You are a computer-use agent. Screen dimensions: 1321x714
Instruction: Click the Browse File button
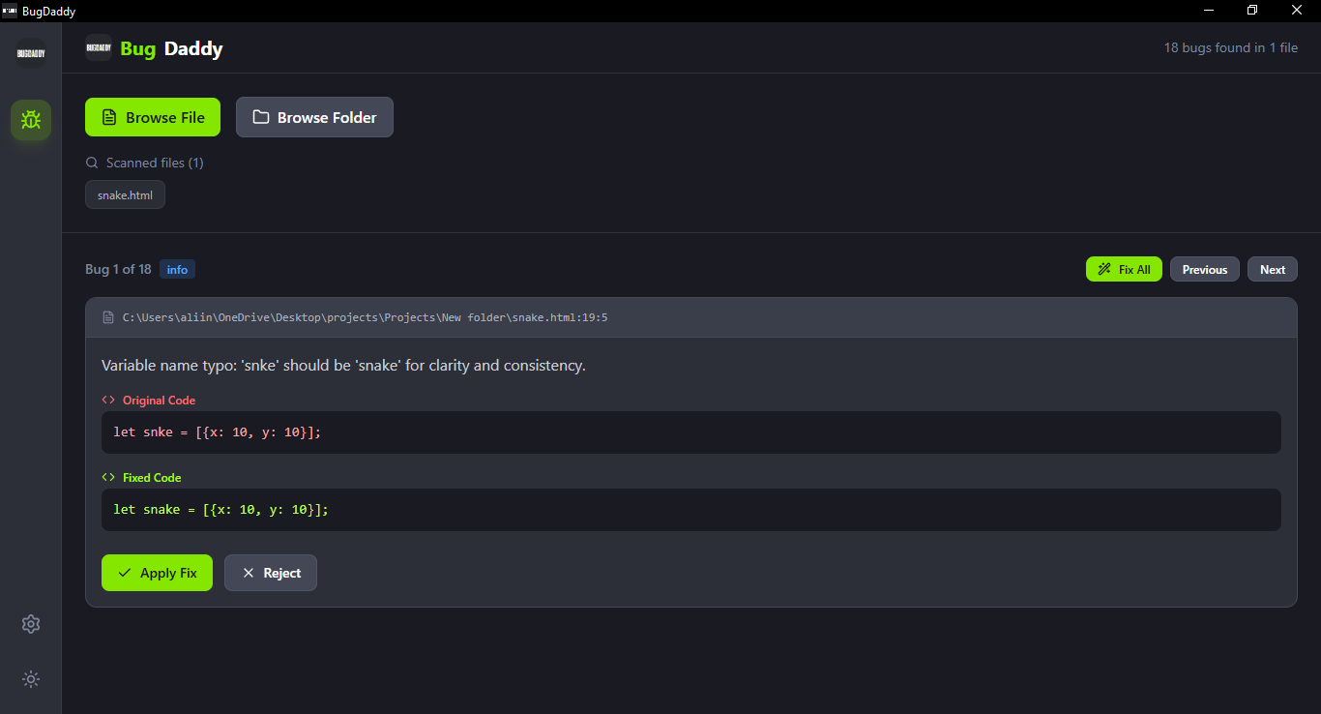coord(153,117)
